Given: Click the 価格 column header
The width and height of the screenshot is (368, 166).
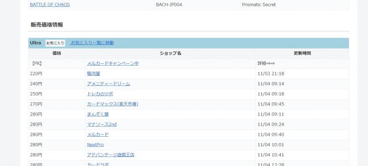Looking at the screenshot, I should (57, 53).
